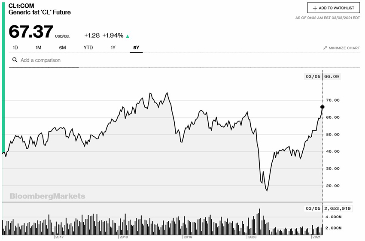Click the black dot marker on the price line
The image size is (365, 241).
(322, 107)
